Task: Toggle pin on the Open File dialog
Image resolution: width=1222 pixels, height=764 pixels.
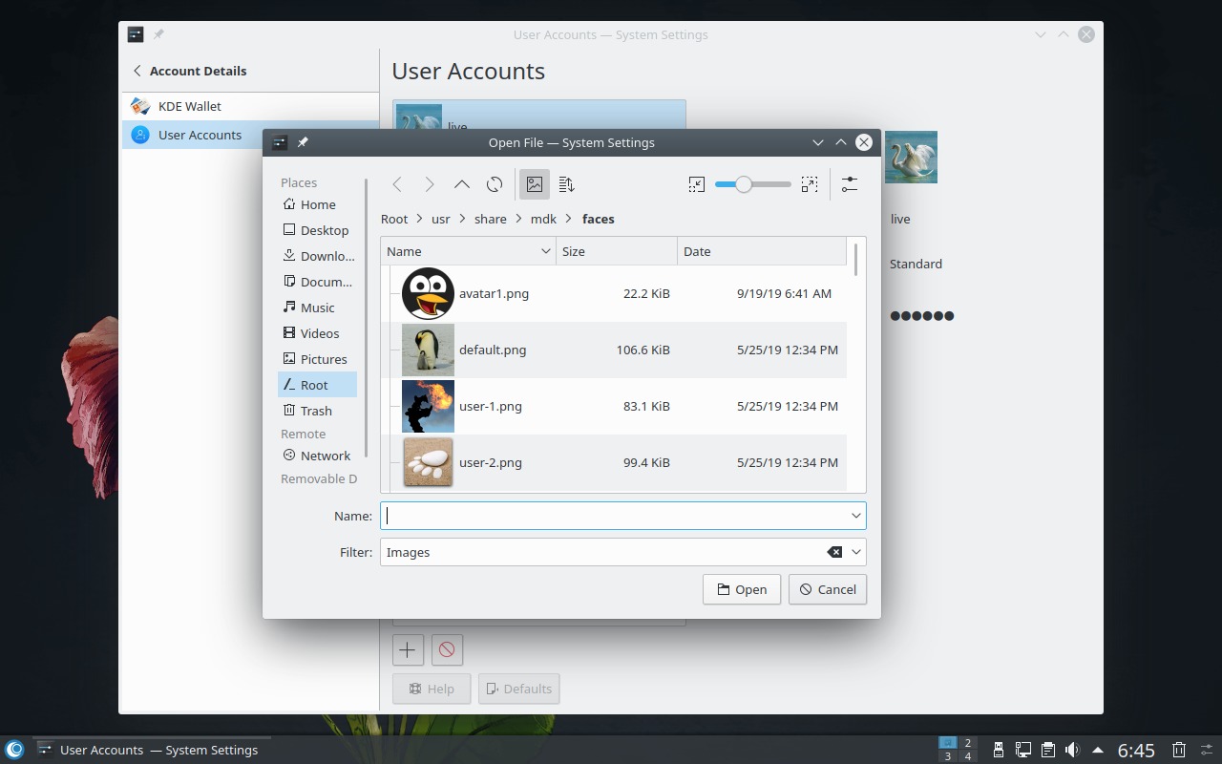Action: click(x=303, y=142)
